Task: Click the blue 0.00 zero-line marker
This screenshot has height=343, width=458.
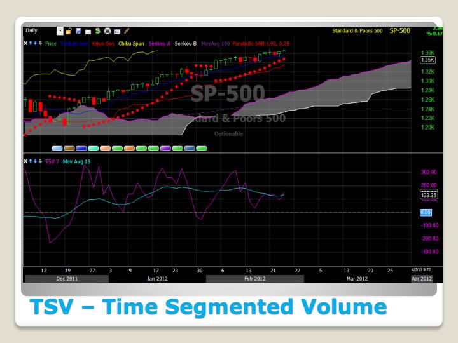Action: [x=426, y=213]
